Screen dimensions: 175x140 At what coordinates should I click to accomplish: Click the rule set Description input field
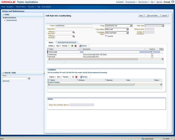pyautogui.click(x=74, y=29)
